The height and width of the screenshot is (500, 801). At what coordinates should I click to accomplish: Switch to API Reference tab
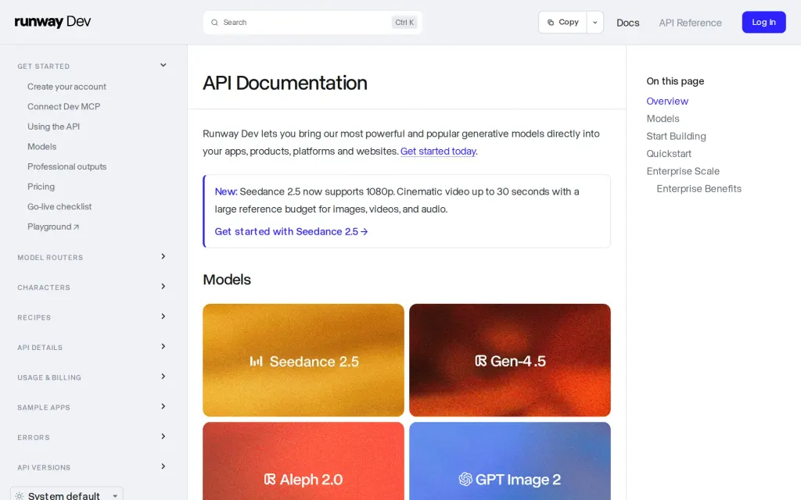point(690,23)
